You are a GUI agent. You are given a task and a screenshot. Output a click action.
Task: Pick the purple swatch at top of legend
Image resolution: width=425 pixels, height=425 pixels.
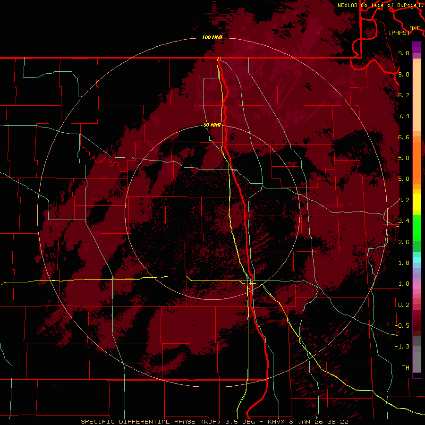[417, 47]
